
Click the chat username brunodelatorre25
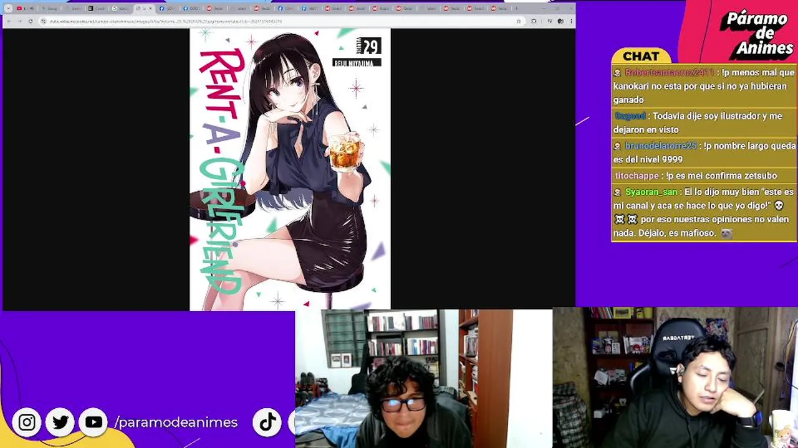pyautogui.click(x=660, y=146)
